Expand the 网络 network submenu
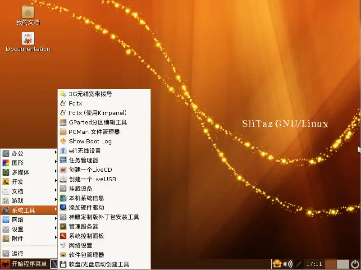Viewport: 361px width, 270px height. click(x=29, y=220)
